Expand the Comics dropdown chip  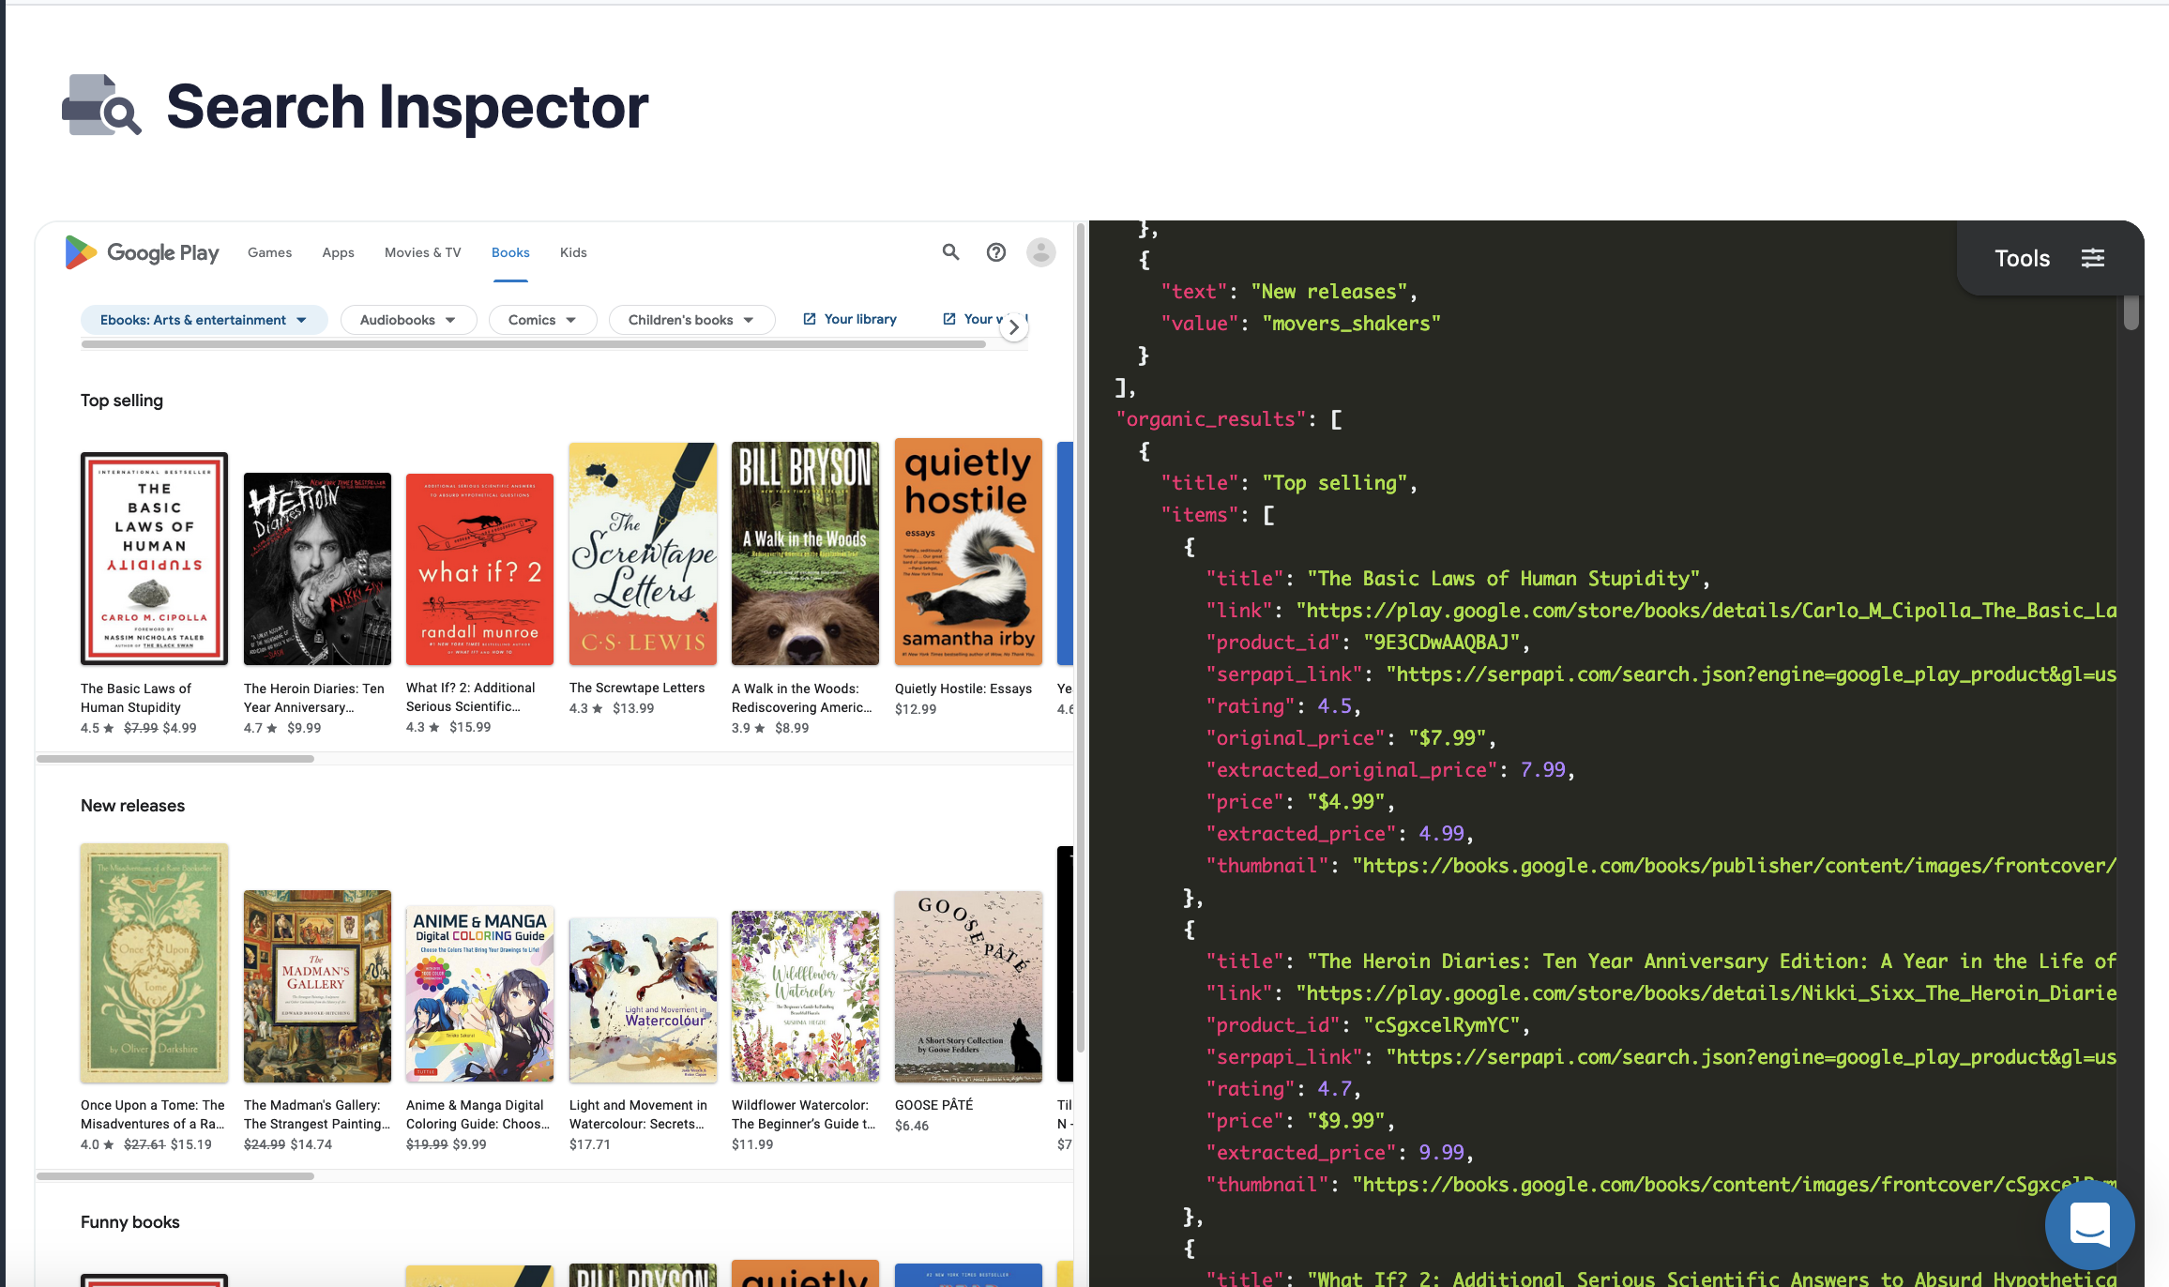tap(542, 320)
